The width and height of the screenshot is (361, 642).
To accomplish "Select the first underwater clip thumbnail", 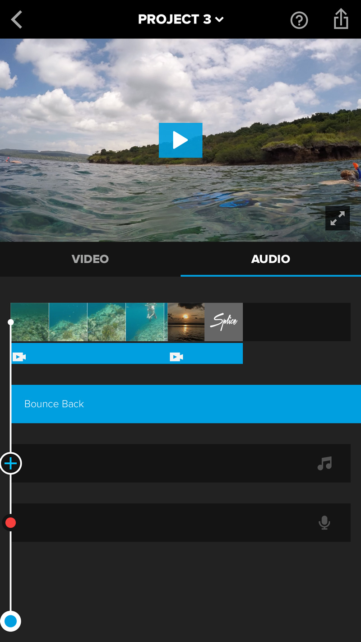I will coord(30,322).
